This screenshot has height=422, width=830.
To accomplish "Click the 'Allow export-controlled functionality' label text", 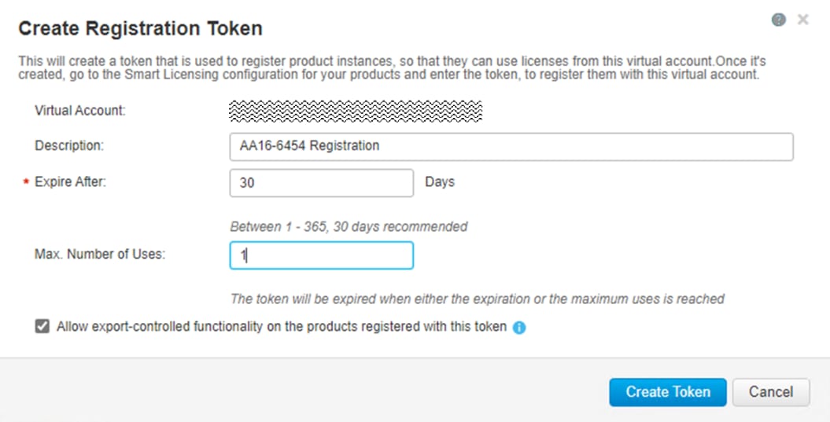I will tap(282, 326).
